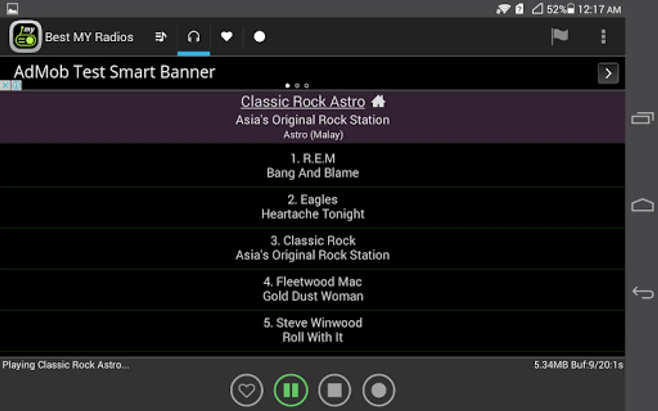Open the Classic Rock Astro station link

[303, 101]
